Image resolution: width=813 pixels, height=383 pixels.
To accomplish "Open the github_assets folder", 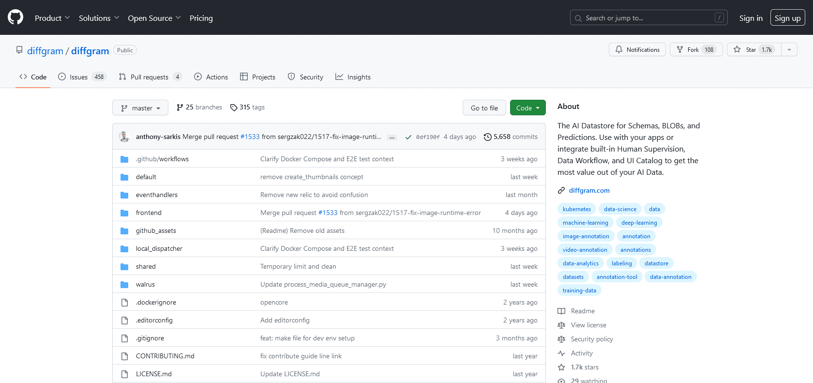I will pyautogui.click(x=156, y=231).
